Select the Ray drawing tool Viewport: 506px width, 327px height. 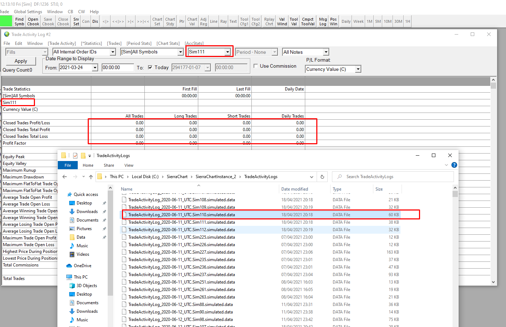[224, 22]
